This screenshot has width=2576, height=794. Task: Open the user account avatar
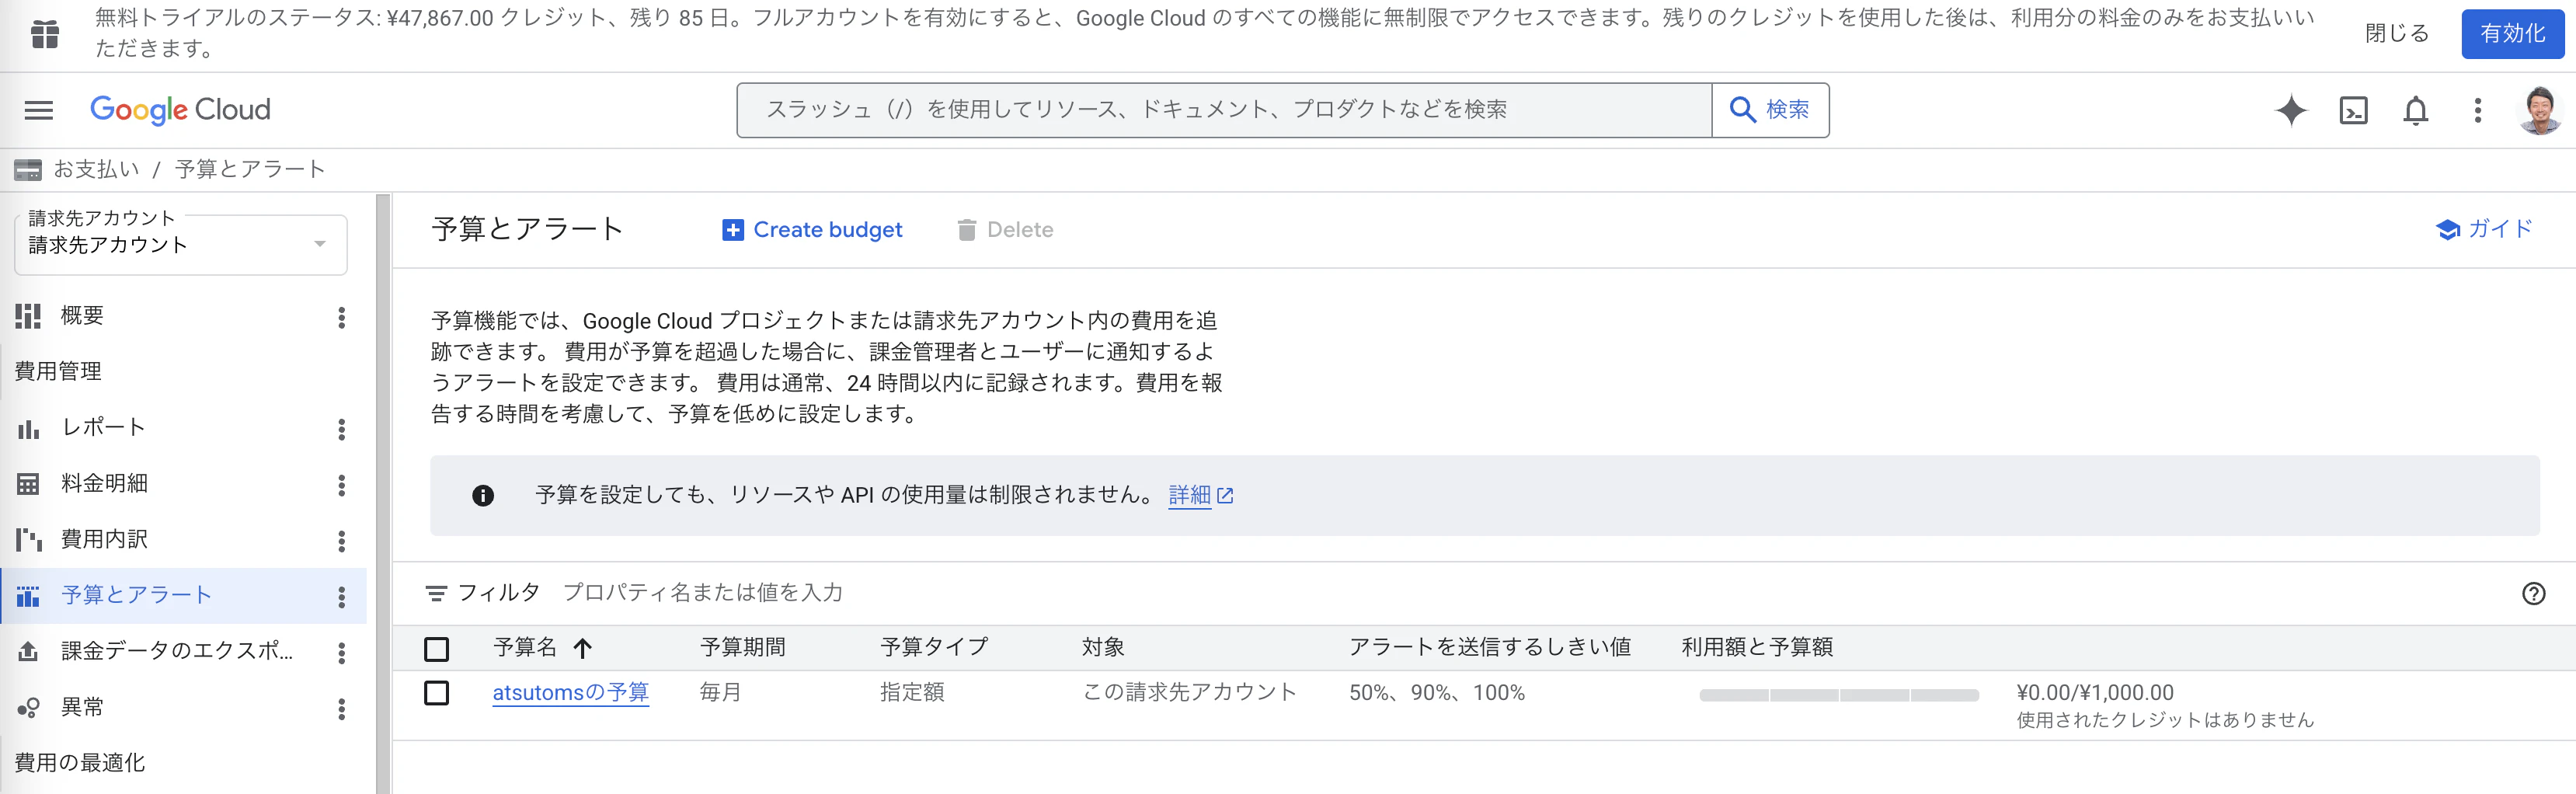pyautogui.click(x=2540, y=110)
